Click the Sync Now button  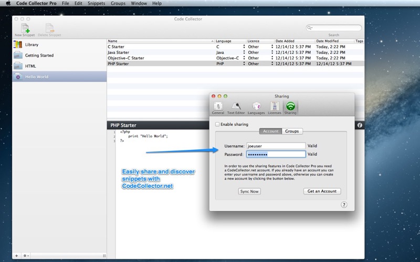coord(249,191)
